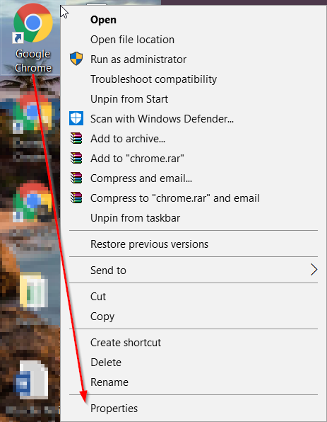The width and height of the screenshot is (327, 422).
Task: Choose Cut from the context menu
Action: click(98, 297)
